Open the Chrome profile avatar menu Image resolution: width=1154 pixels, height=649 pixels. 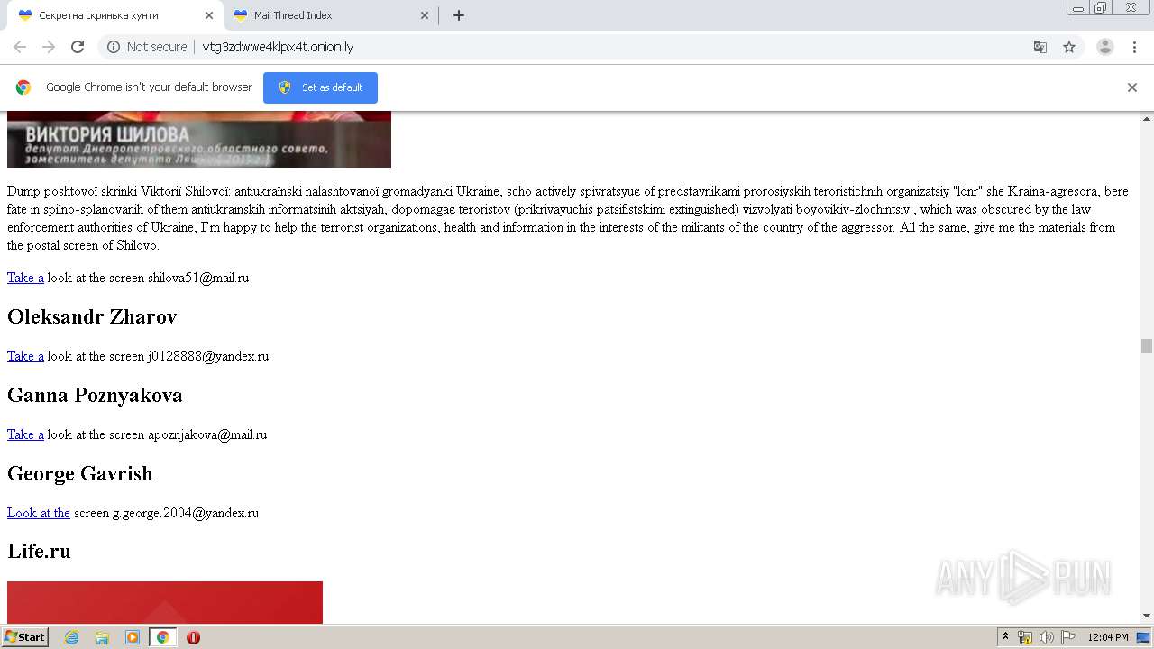point(1105,47)
